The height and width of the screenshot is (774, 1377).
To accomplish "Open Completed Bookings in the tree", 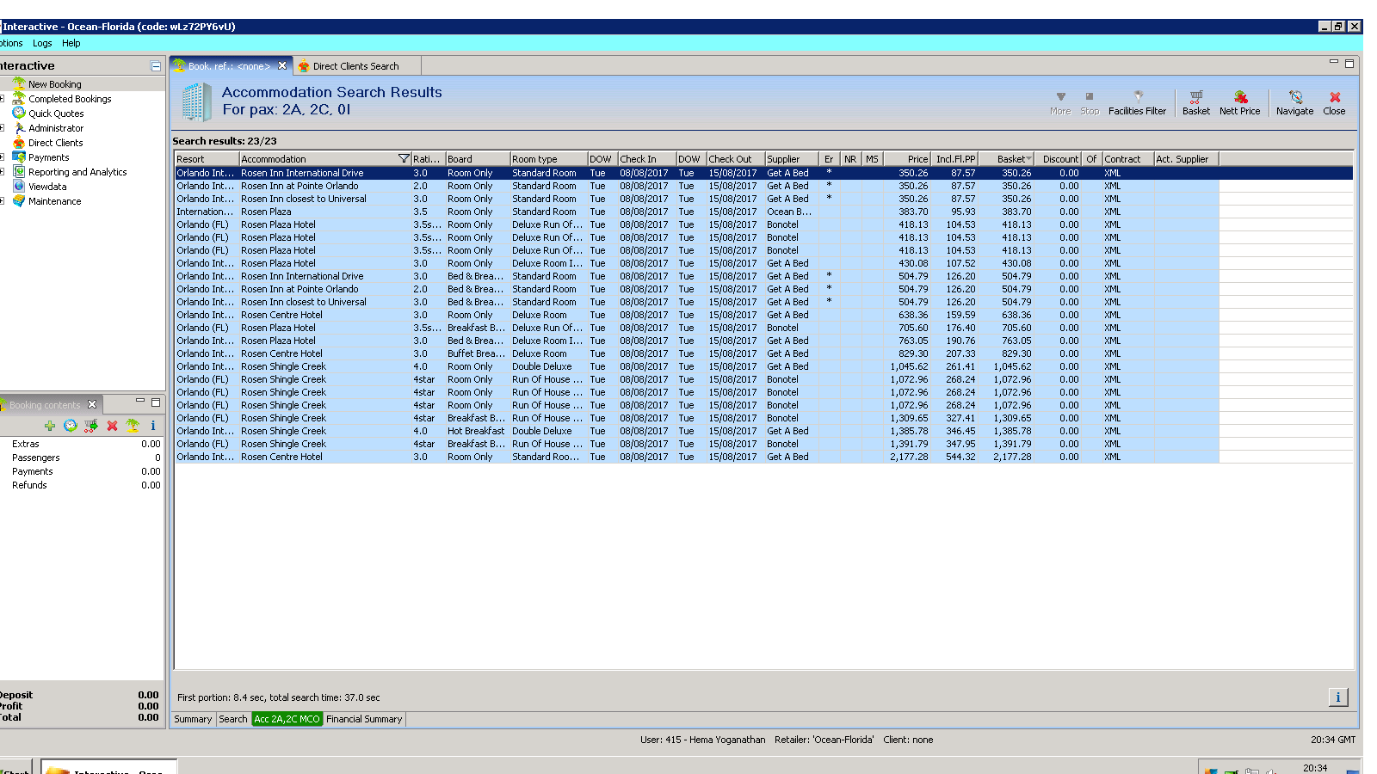I will click(x=70, y=99).
